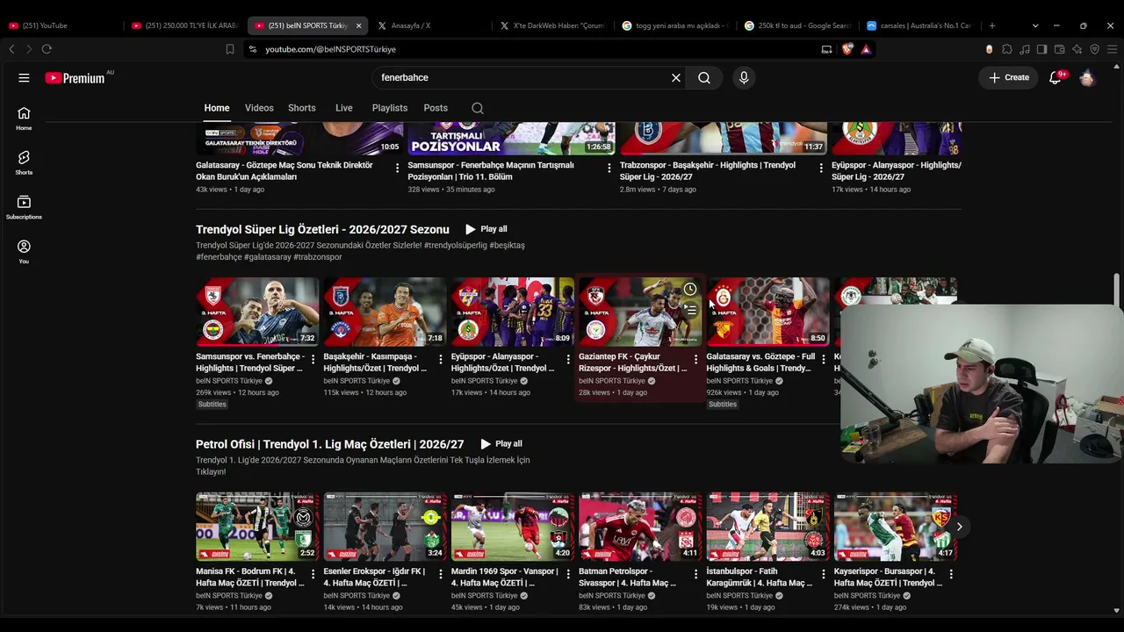The height and width of the screenshot is (632, 1124).
Task: Open the Trendyol Süper Lig Özetleri playlist title
Action: pyautogui.click(x=322, y=229)
